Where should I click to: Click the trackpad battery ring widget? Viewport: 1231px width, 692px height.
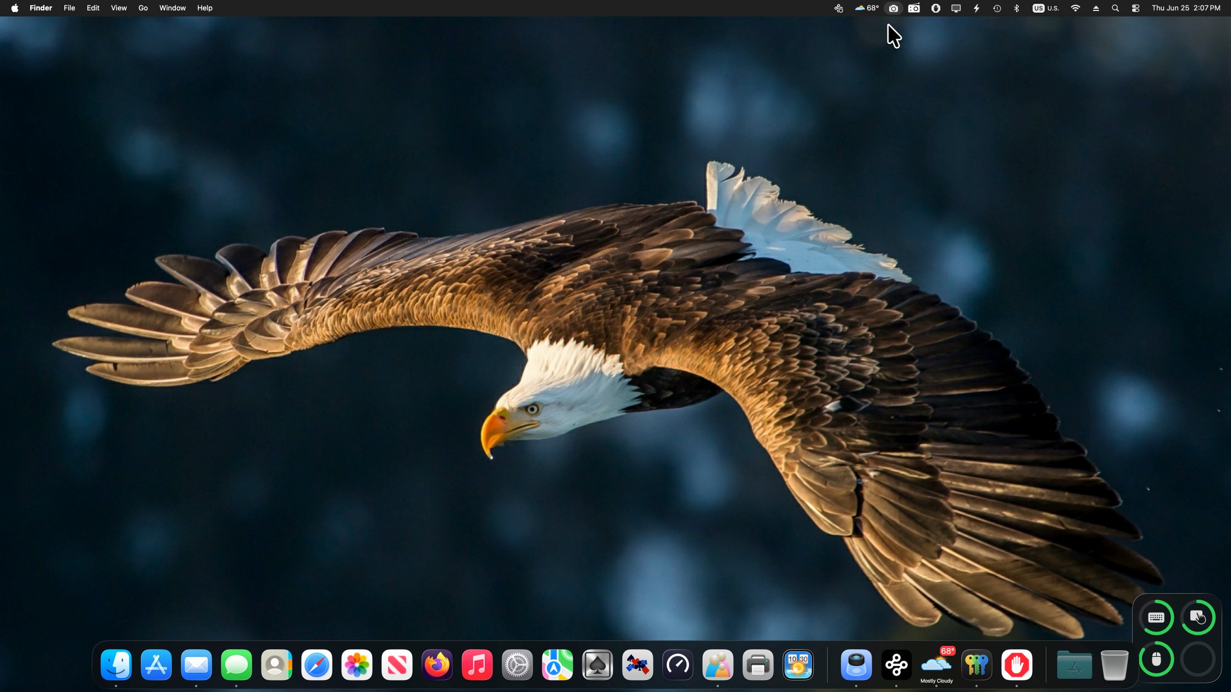[1198, 617]
